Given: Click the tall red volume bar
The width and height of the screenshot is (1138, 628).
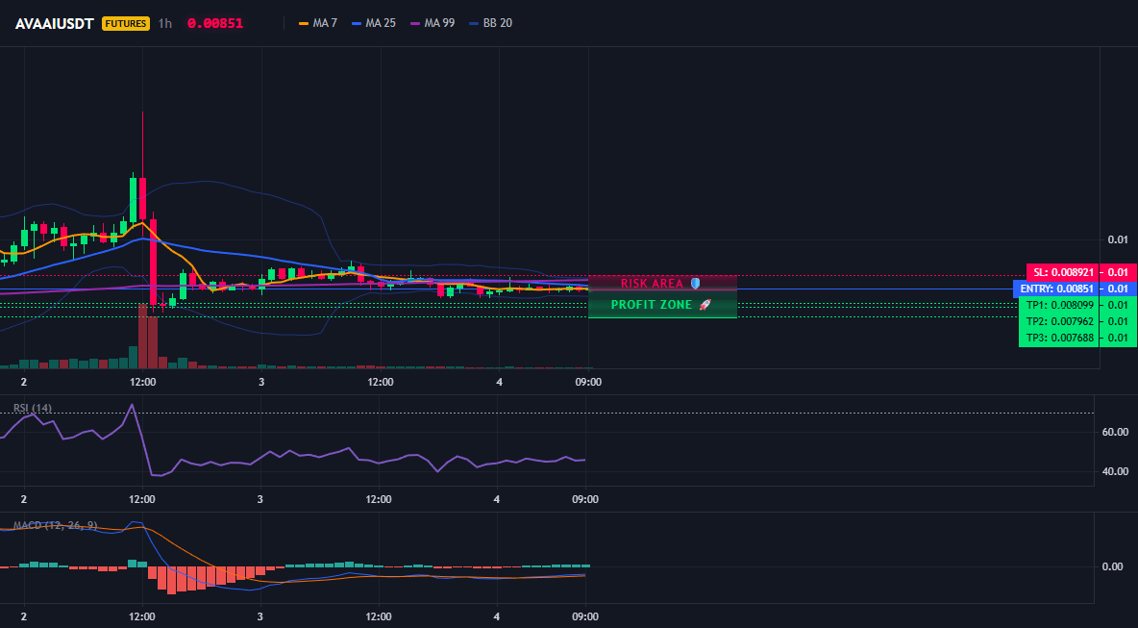Looking at the screenshot, I should pos(143,337).
